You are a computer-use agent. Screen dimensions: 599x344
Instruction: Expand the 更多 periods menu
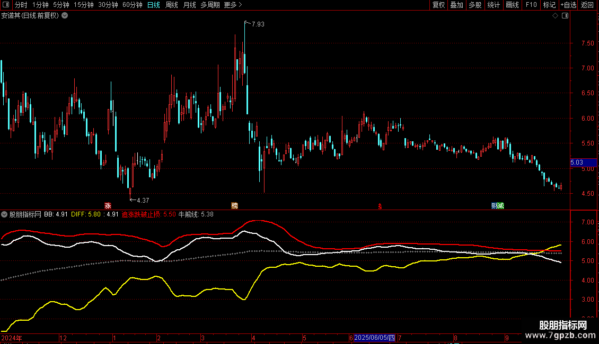tap(233, 5)
